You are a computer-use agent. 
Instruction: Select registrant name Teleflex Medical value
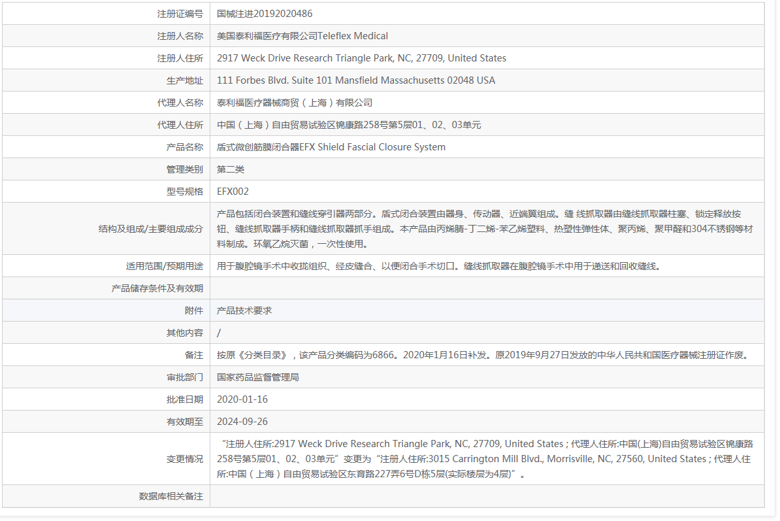[302, 36]
